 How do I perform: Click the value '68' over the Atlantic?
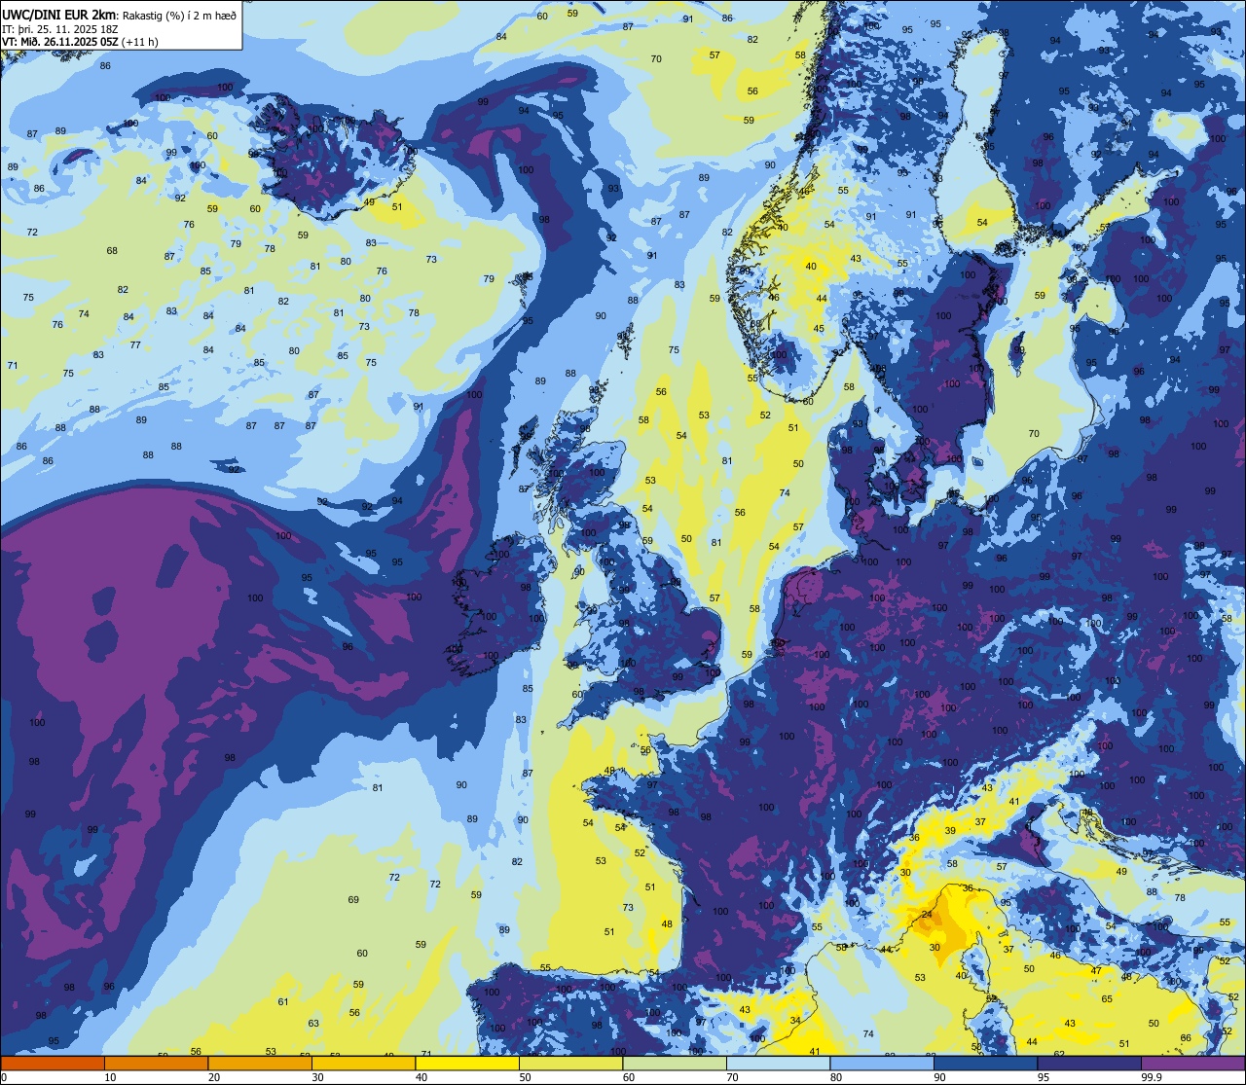112,251
